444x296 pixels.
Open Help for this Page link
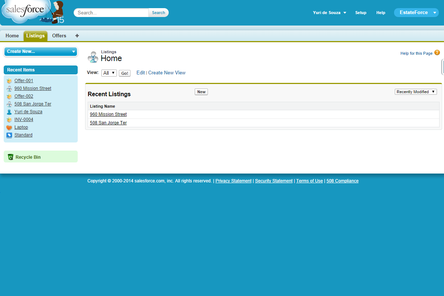416,53
